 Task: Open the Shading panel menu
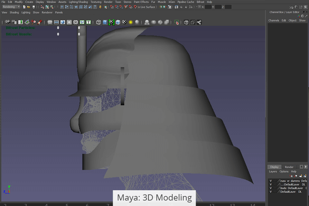pyautogui.click(x=14, y=13)
